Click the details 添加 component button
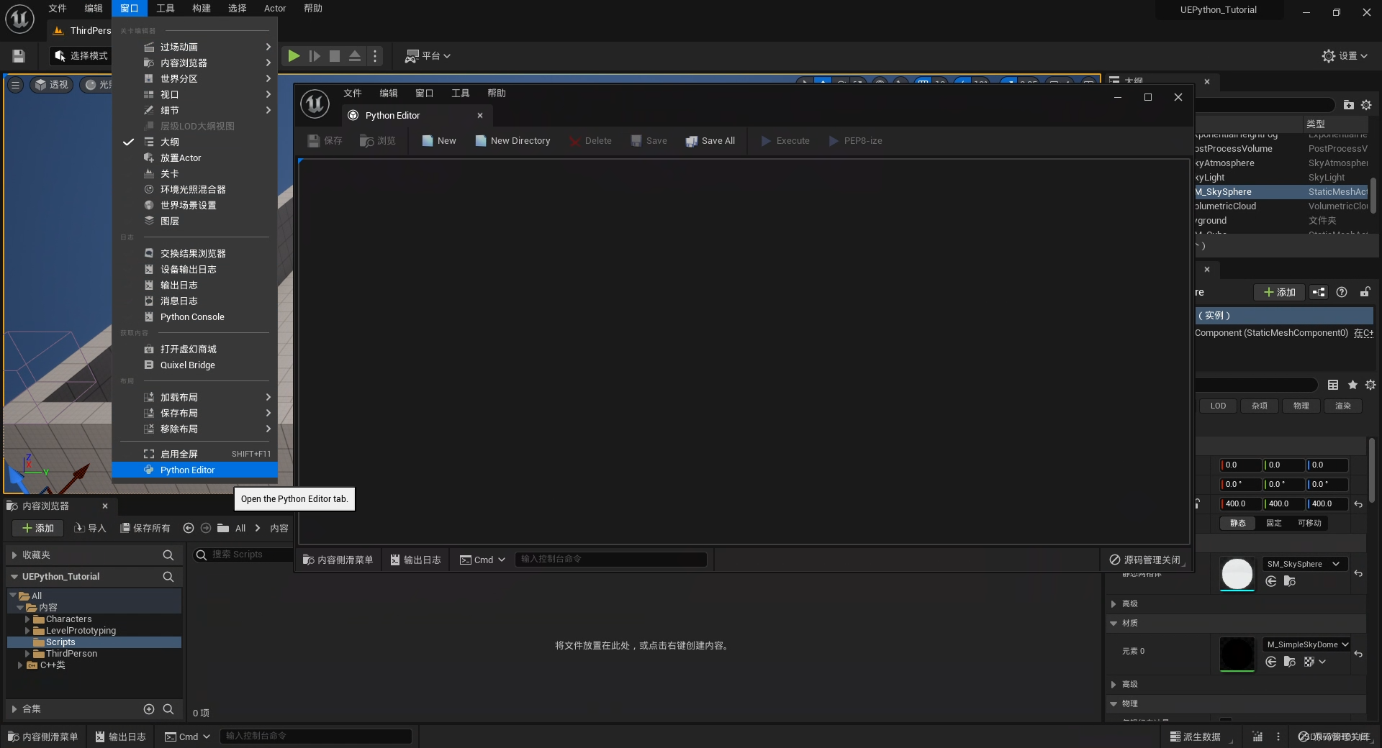Image resolution: width=1382 pixels, height=748 pixels. [1279, 292]
